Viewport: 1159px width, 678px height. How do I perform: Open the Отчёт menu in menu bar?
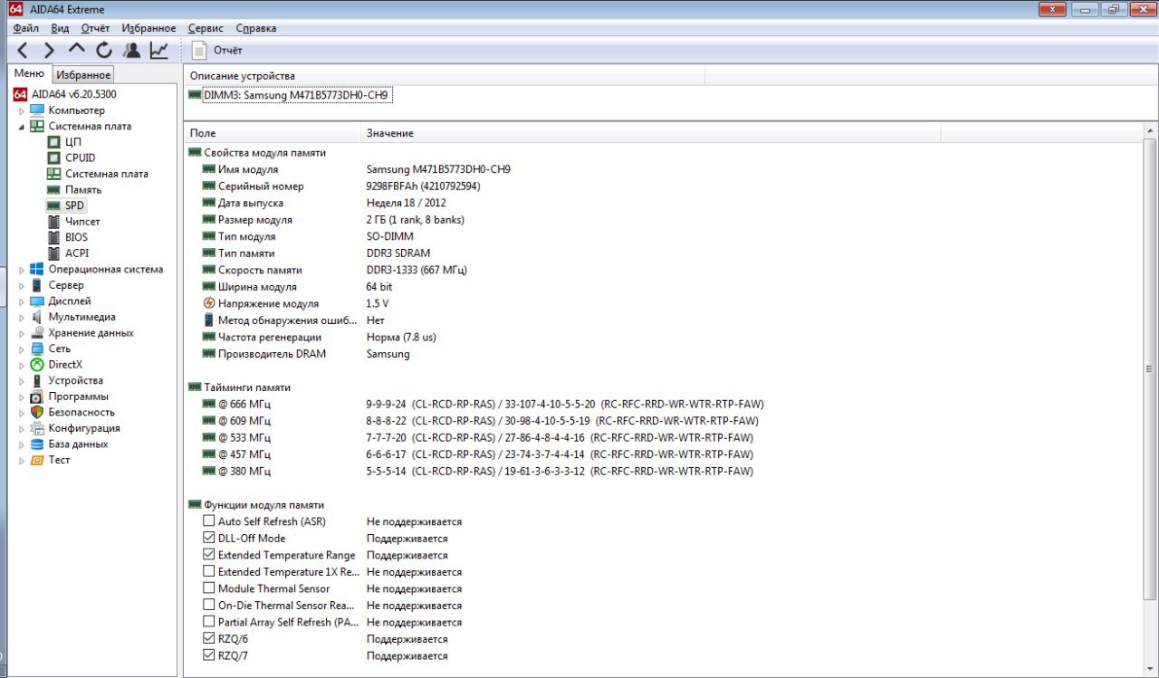coord(95,28)
